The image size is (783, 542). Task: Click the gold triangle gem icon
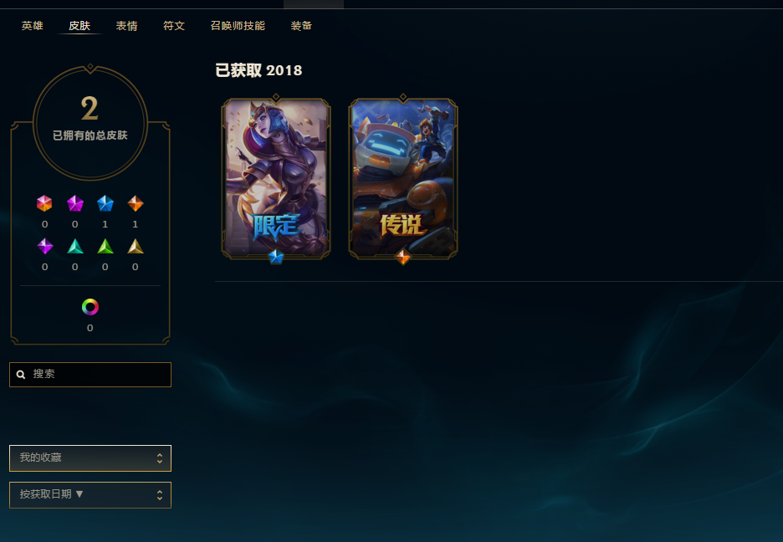point(136,246)
